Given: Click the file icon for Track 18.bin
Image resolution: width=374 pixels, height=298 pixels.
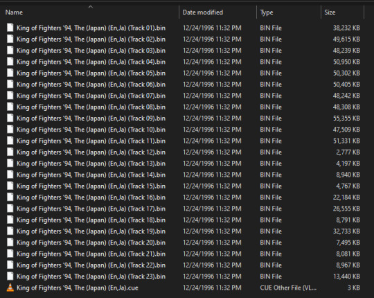Looking at the screenshot, I should point(10,220).
